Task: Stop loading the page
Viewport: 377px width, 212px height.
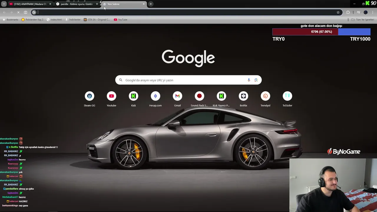Action: [18, 12]
